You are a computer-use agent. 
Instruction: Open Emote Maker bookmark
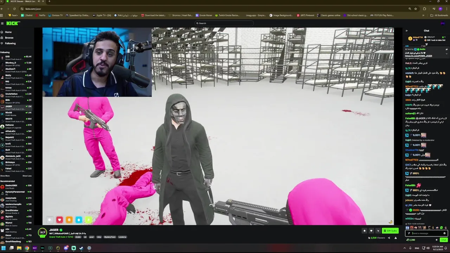click(x=204, y=15)
